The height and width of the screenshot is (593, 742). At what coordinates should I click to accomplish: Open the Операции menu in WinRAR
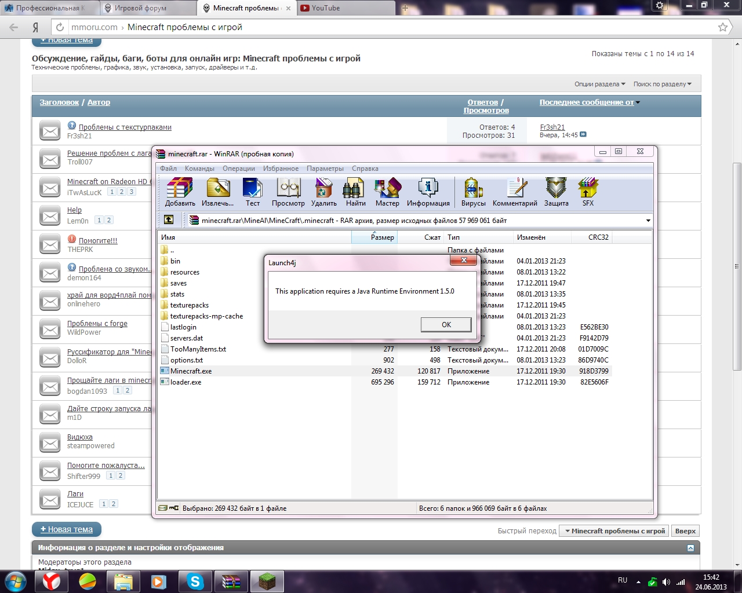[x=239, y=169]
